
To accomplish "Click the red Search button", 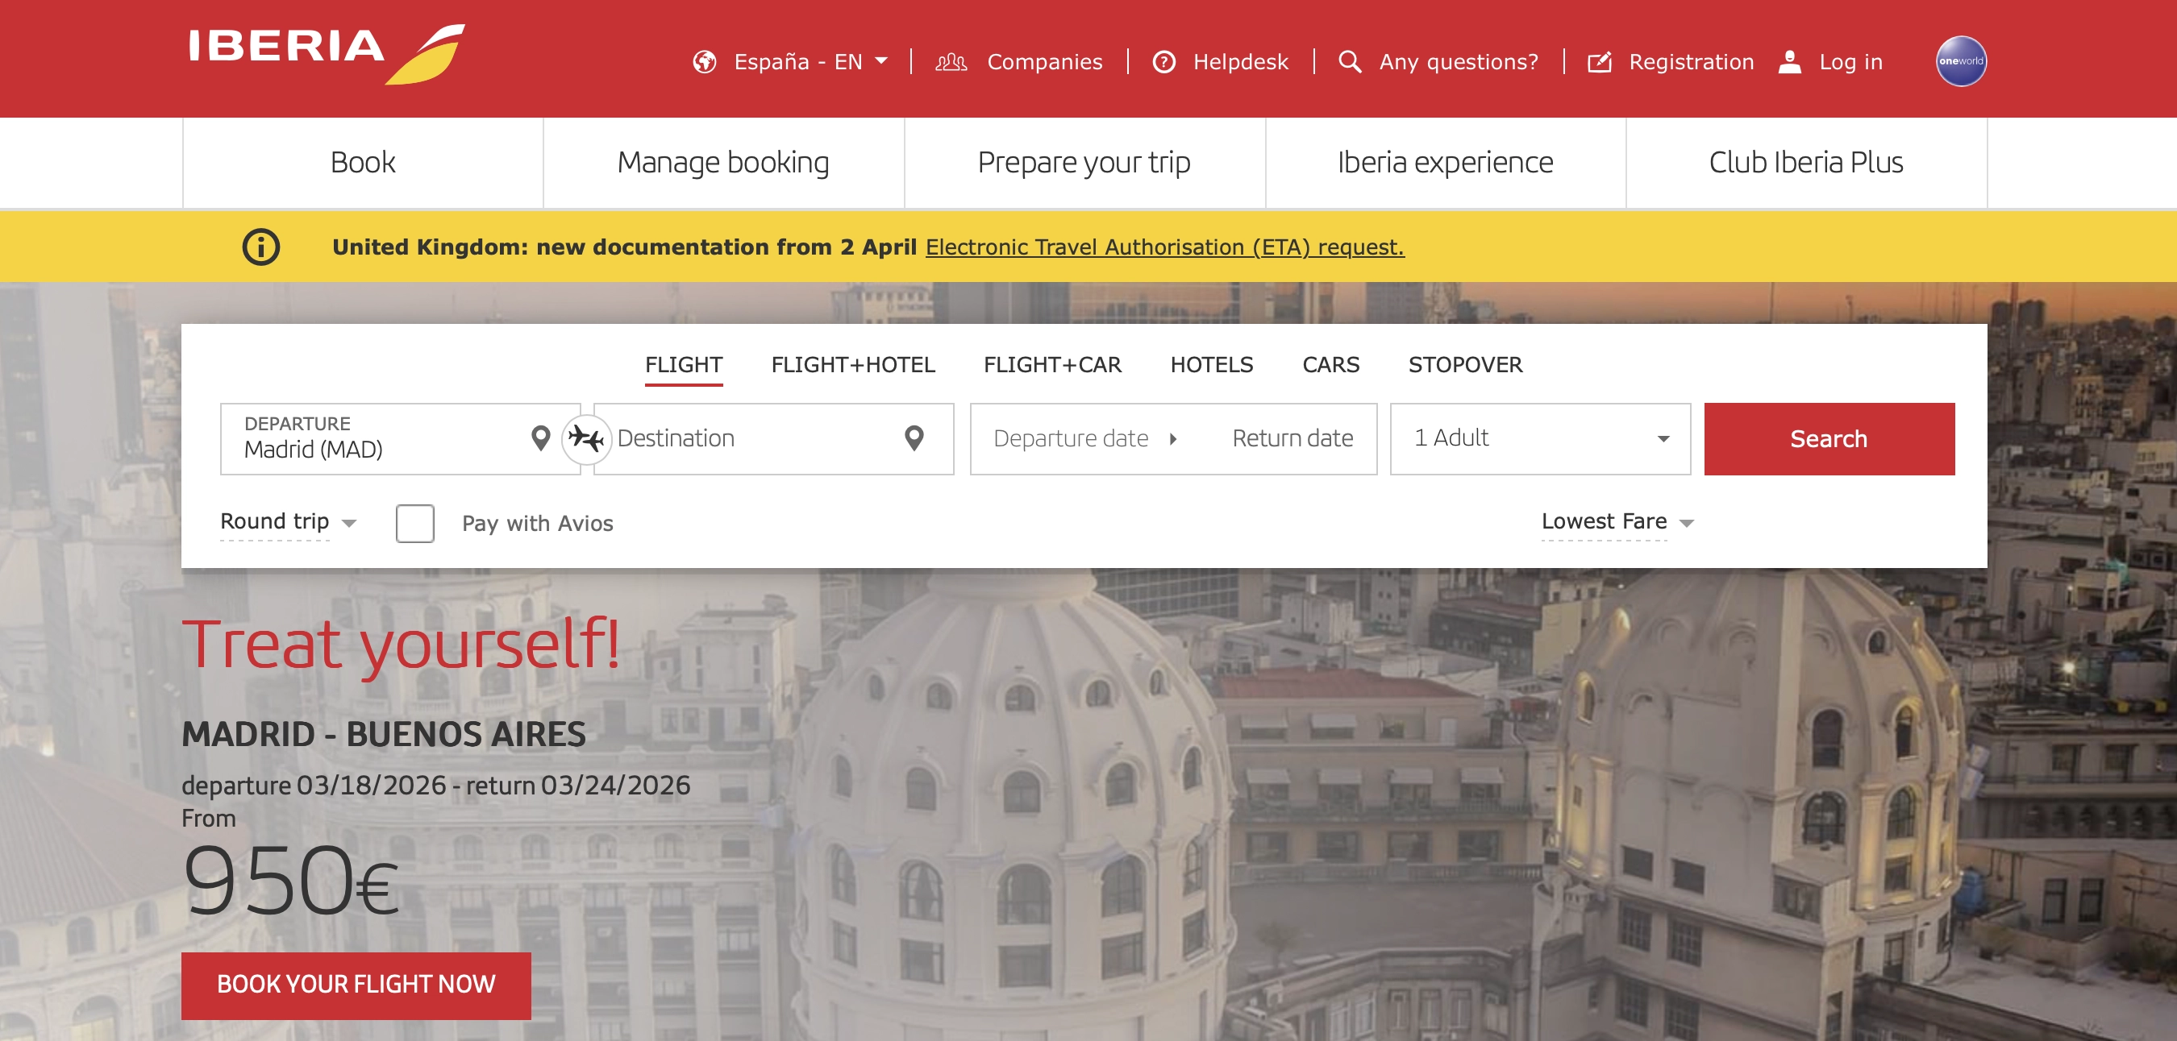I will [x=1829, y=439].
